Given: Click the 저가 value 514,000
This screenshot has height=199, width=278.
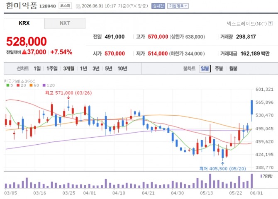Looking at the screenshot, I should point(158,53).
